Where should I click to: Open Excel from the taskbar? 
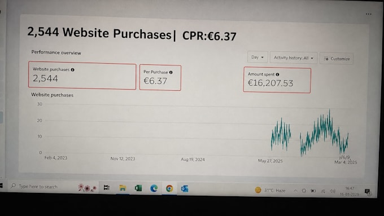point(138,188)
